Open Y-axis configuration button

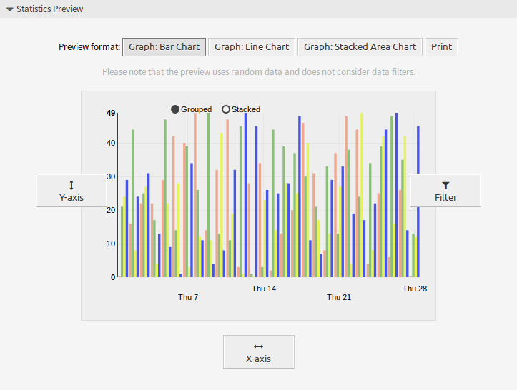point(72,191)
